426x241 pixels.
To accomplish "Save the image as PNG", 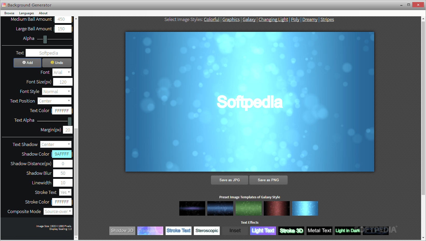I will pyautogui.click(x=268, y=180).
